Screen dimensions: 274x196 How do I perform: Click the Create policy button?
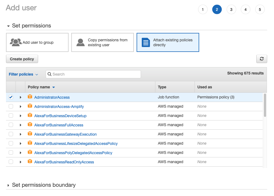point(22,59)
